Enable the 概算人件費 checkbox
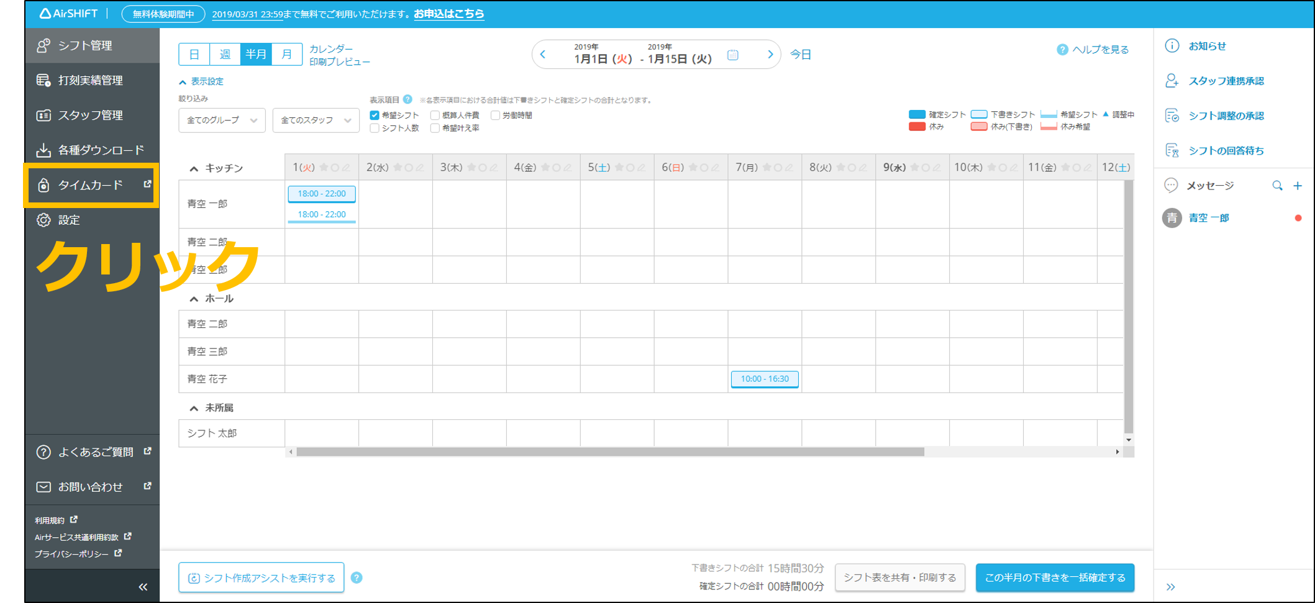Screen dimensions: 1315x603 (x=435, y=116)
